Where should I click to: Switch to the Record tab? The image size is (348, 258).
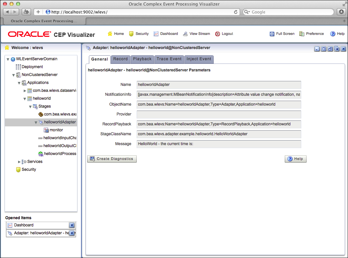(120, 59)
